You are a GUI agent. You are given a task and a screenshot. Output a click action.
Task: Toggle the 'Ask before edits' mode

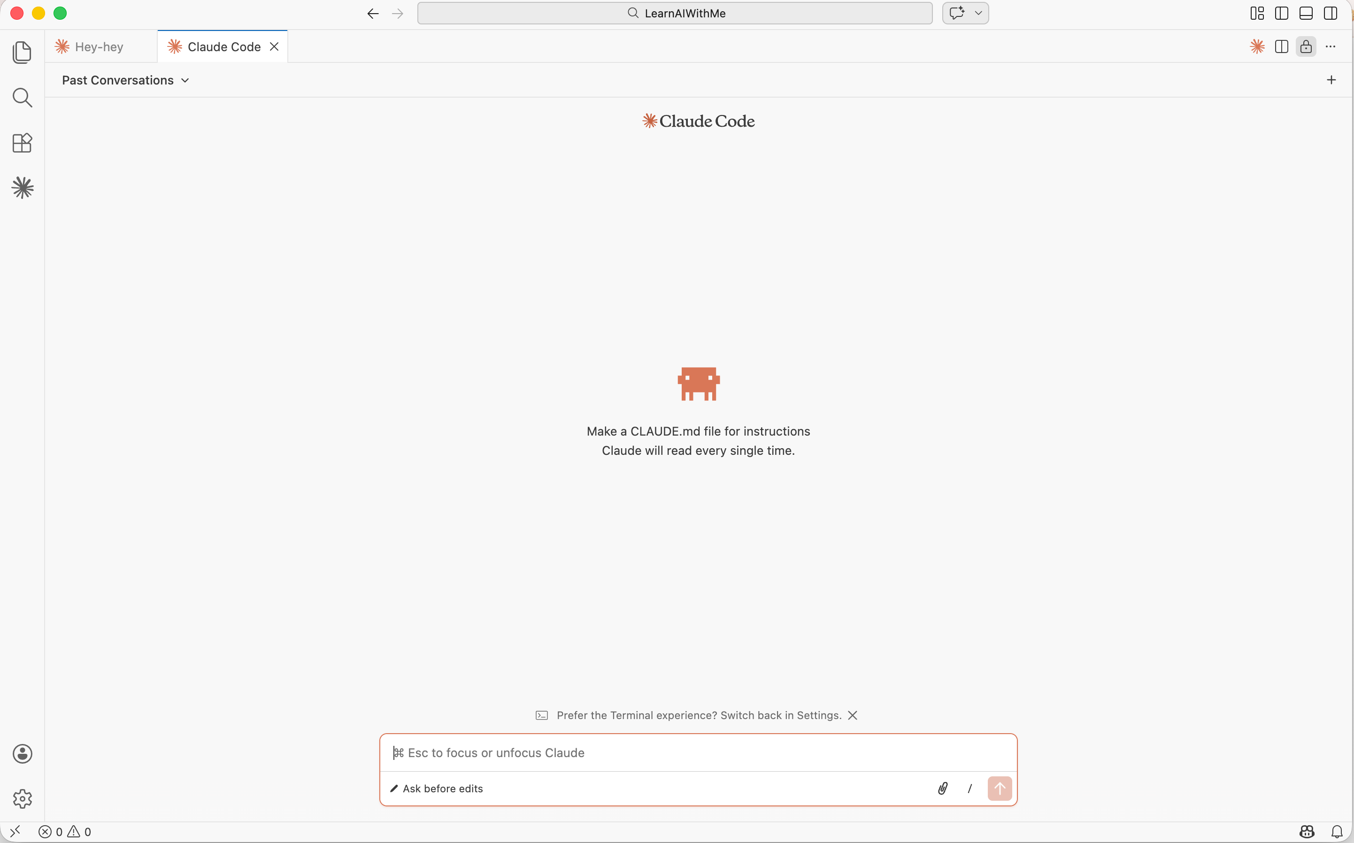pos(437,789)
